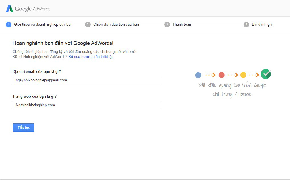The height and width of the screenshot is (180, 290).
Task: Select step 1 circle in progress bar
Action: pos(9,25)
